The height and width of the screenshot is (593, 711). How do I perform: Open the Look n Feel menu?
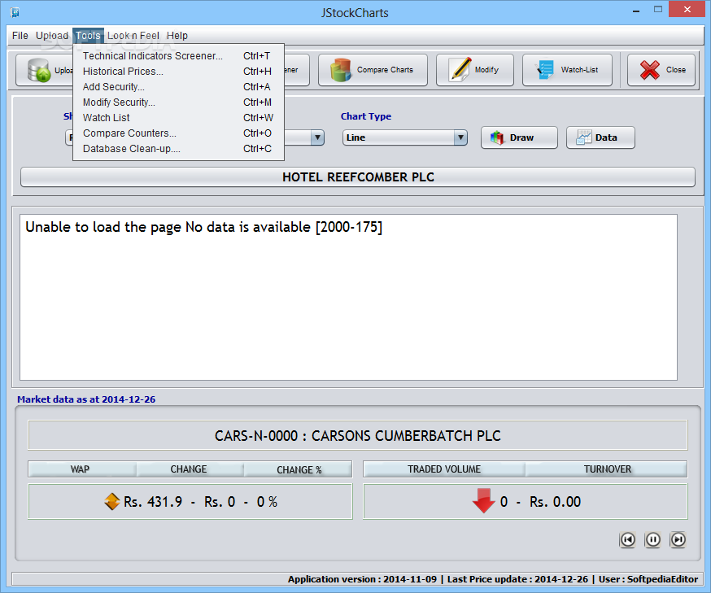click(x=133, y=35)
